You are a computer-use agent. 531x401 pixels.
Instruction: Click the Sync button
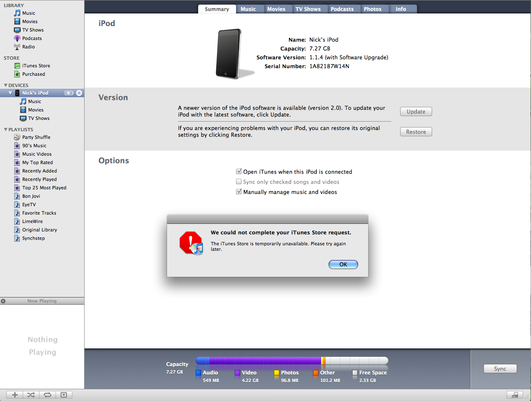point(500,369)
